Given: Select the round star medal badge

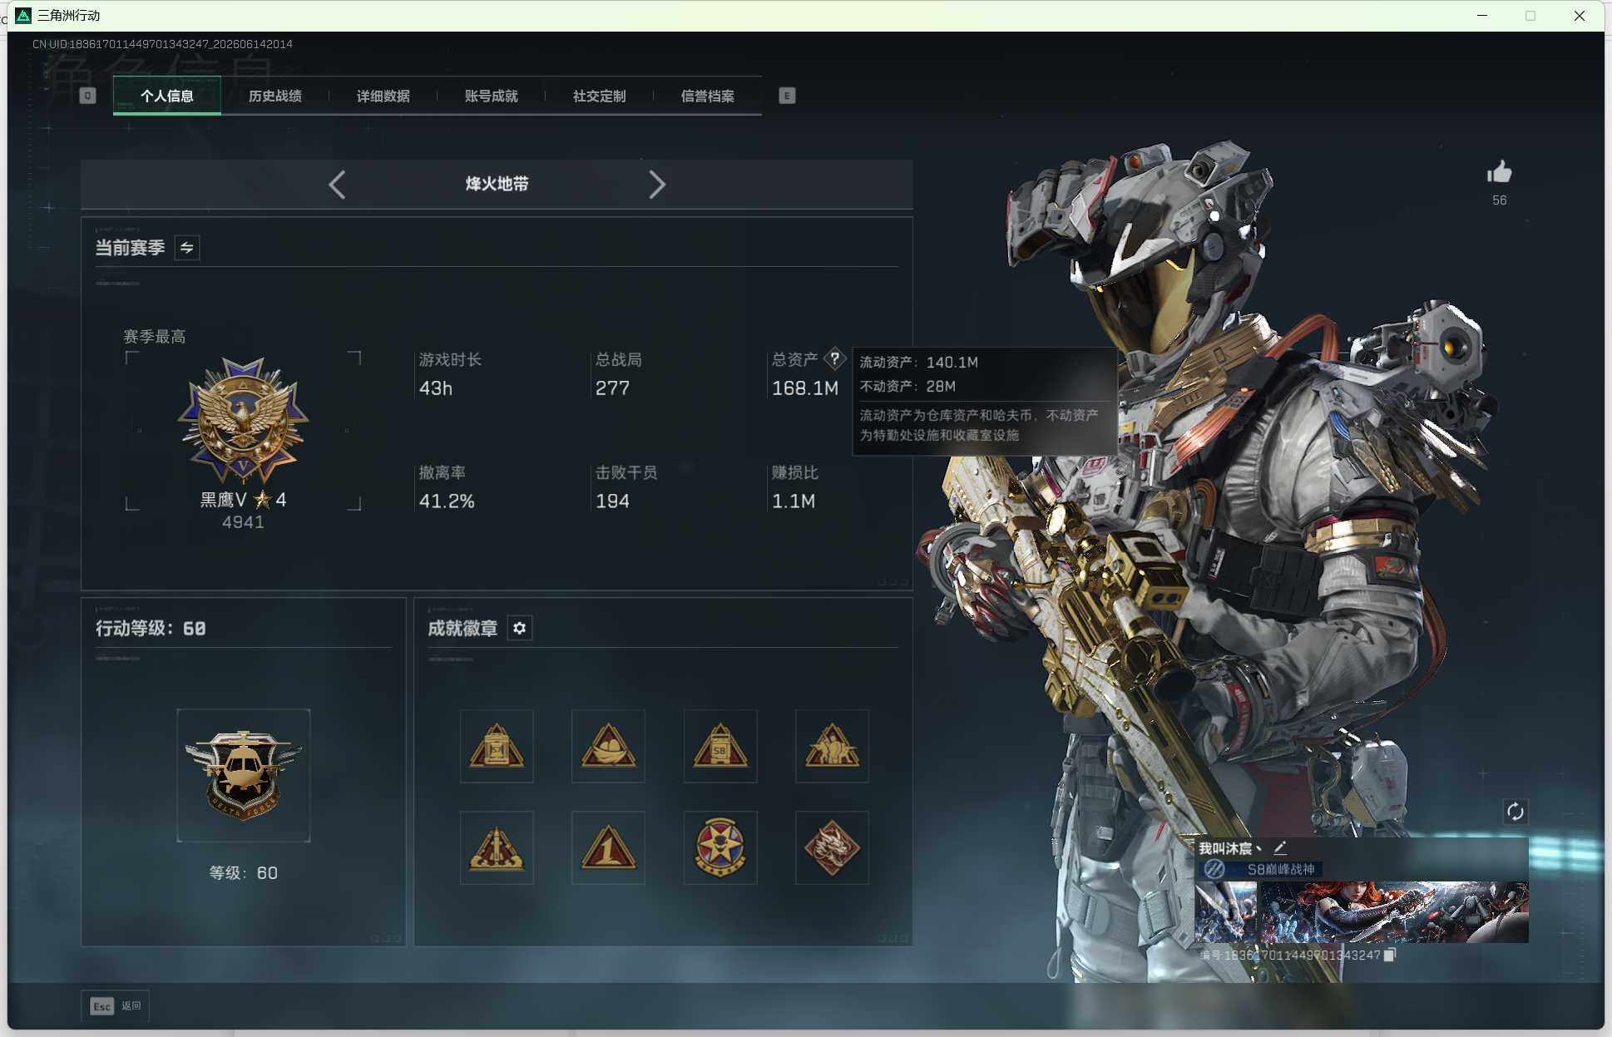Looking at the screenshot, I should [720, 847].
